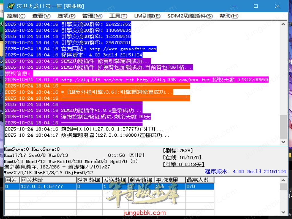Open the 查看(V) menu
Viewport: 292px width, 219px height.
click(41, 16)
